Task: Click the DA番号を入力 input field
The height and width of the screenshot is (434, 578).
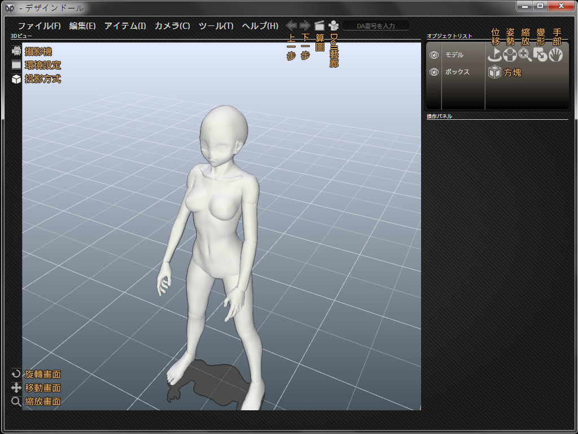Action: pos(375,25)
